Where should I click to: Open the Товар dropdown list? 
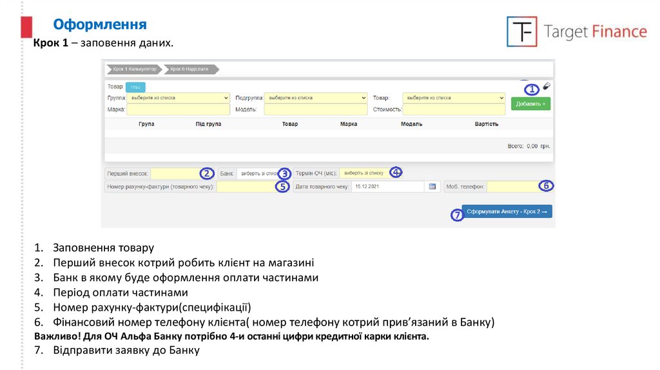[x=454, y=97]
